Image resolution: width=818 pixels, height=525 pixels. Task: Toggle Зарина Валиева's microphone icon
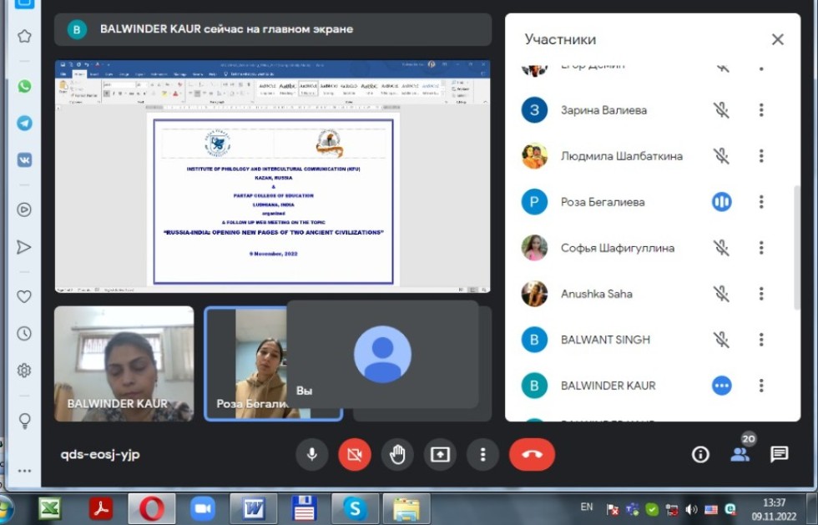click(x=722, y=109)
